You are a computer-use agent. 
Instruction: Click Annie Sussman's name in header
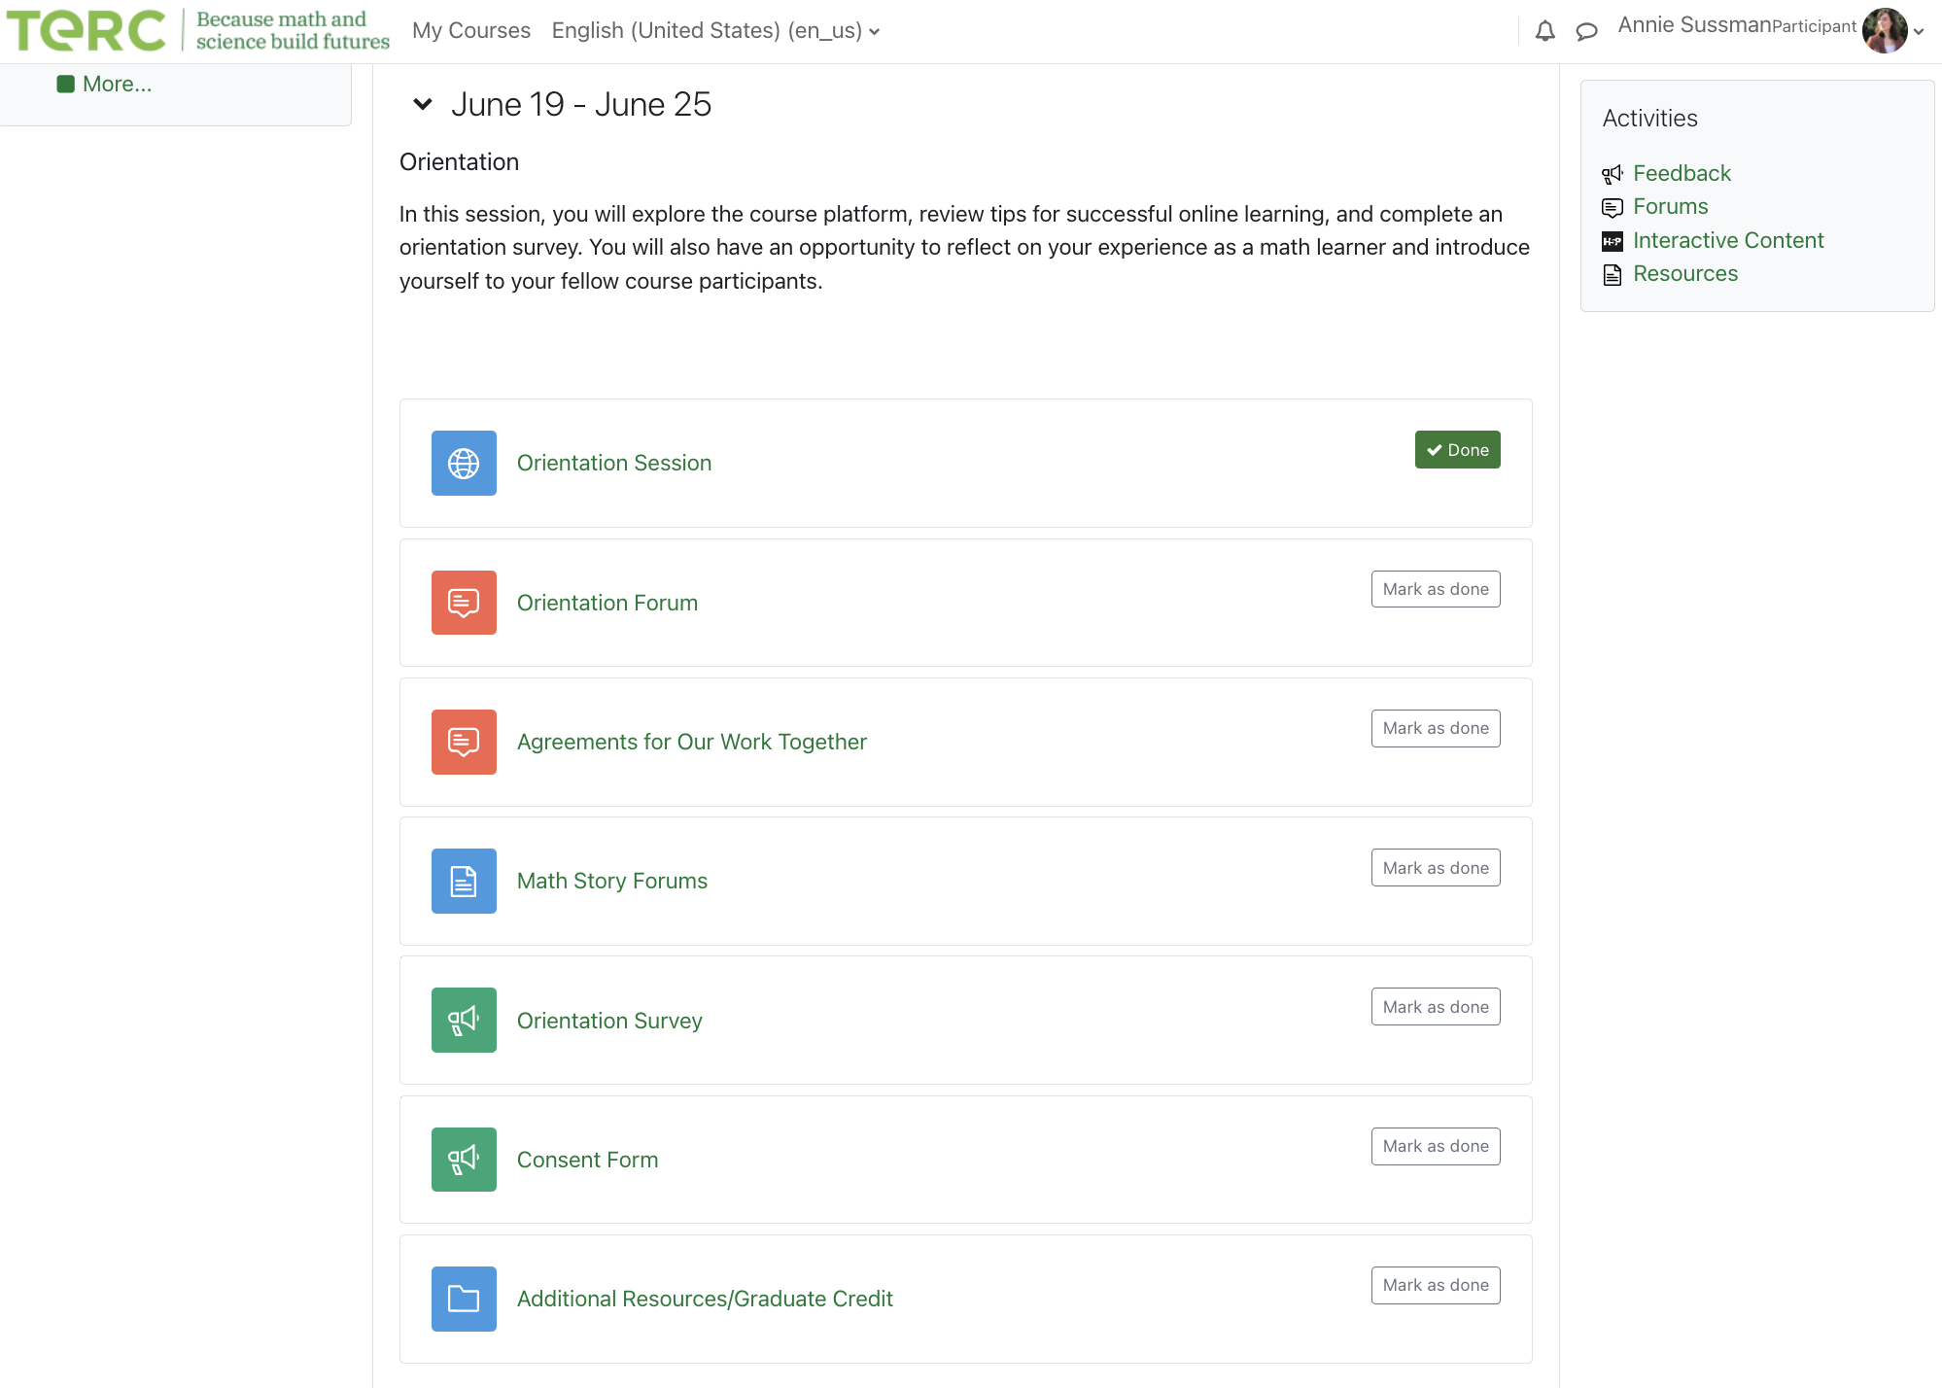[1695, 25]
